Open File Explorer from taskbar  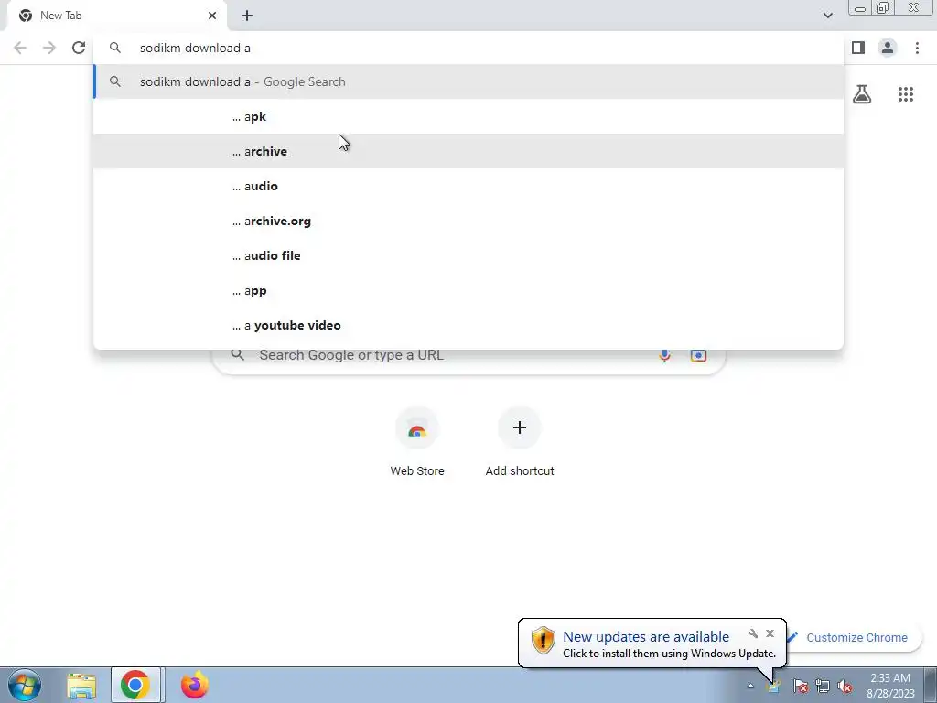(81, 686)
